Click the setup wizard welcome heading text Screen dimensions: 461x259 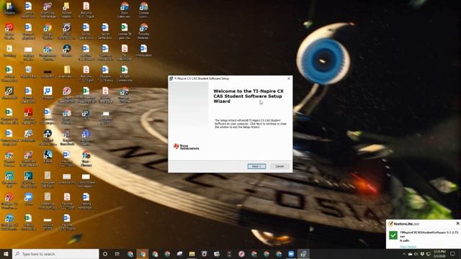click(x=249, y=96)
